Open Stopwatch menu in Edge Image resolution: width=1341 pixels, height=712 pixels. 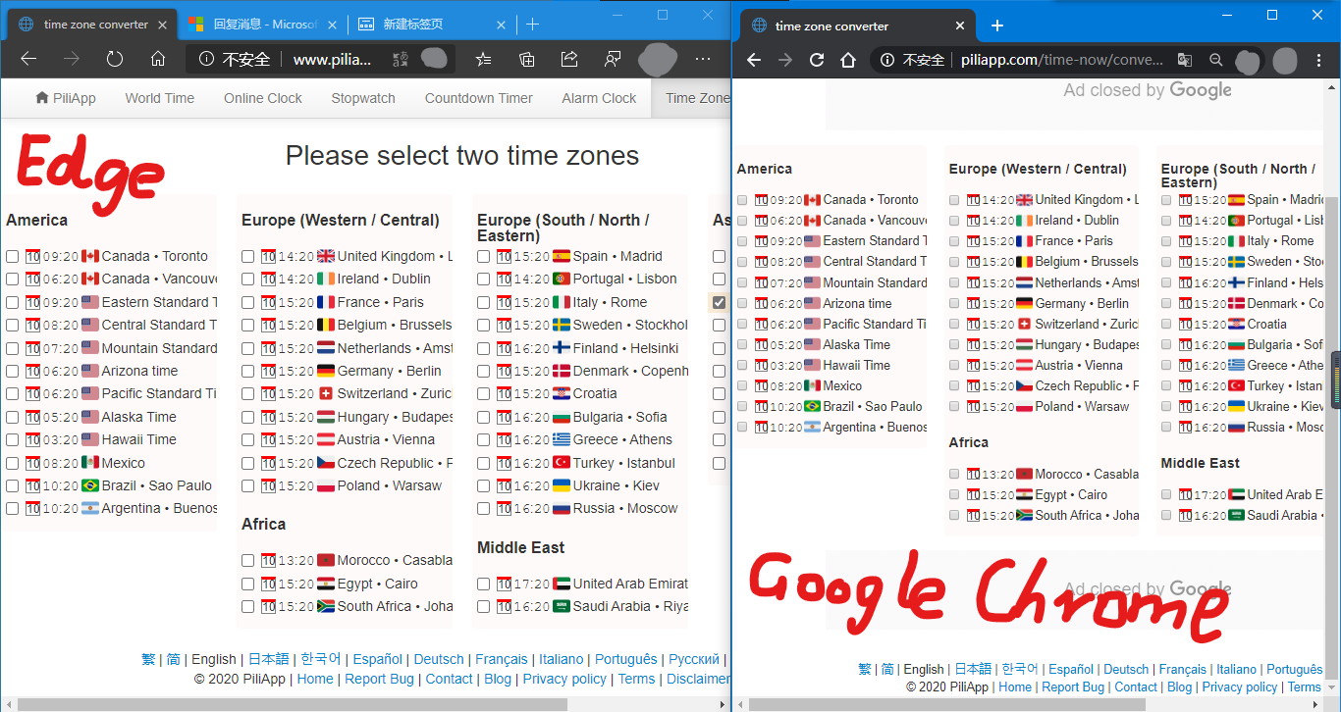(363, 98)
